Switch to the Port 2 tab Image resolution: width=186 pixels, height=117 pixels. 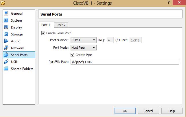(x=61, y=25)
